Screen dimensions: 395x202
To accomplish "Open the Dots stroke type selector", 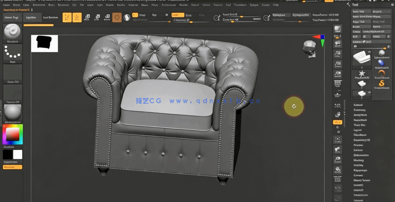I will (12, 53).
